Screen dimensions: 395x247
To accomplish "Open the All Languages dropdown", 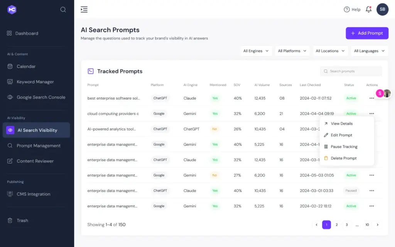I will click(x=368, y=50).
